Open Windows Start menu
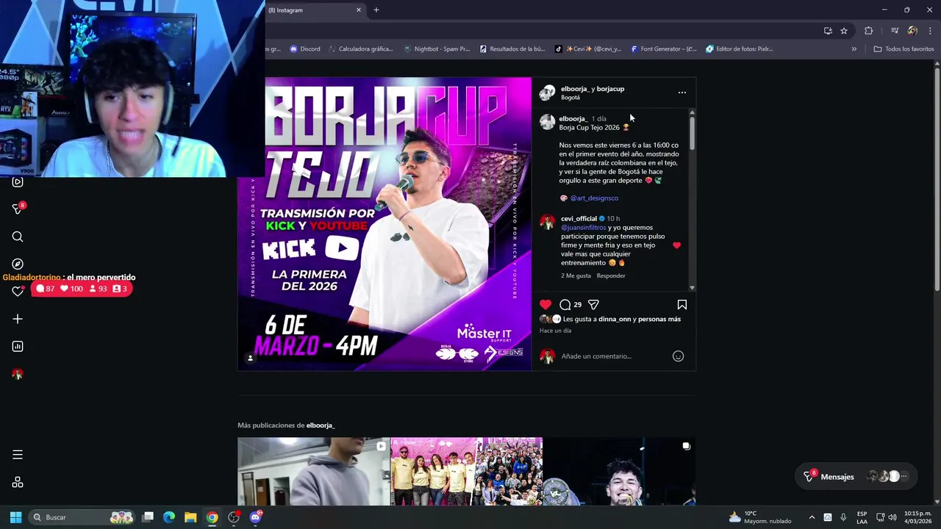Image resolution: width=941 pixels, height=529 pixels. click(15, 517)
